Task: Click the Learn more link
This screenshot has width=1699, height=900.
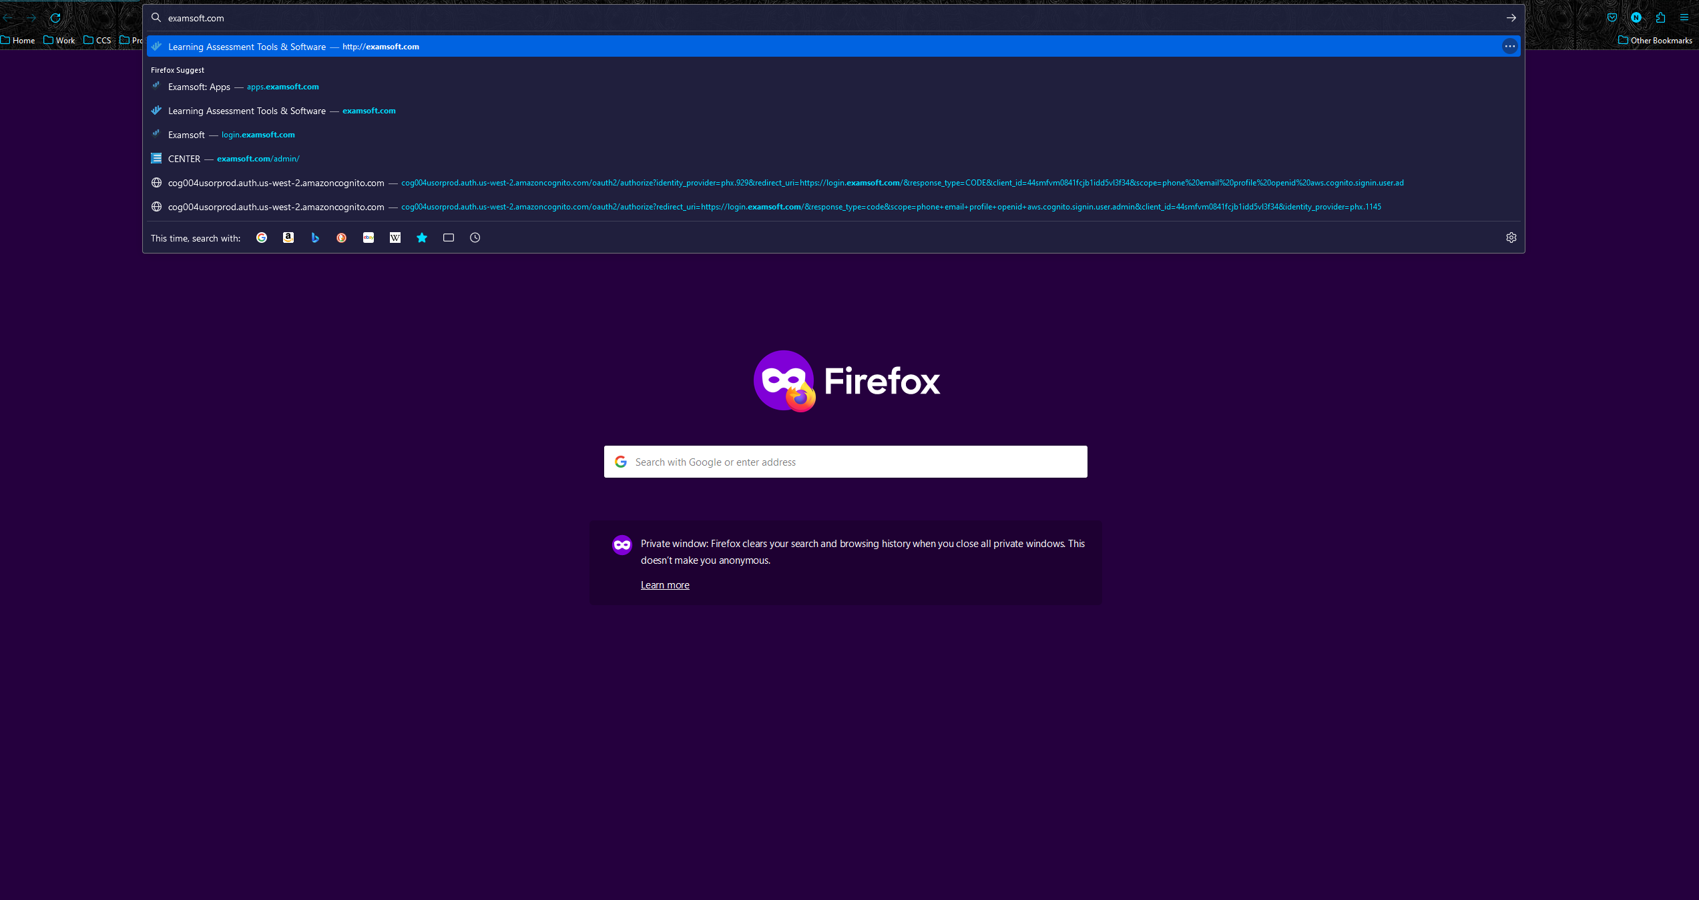Action: click(665, 585)
